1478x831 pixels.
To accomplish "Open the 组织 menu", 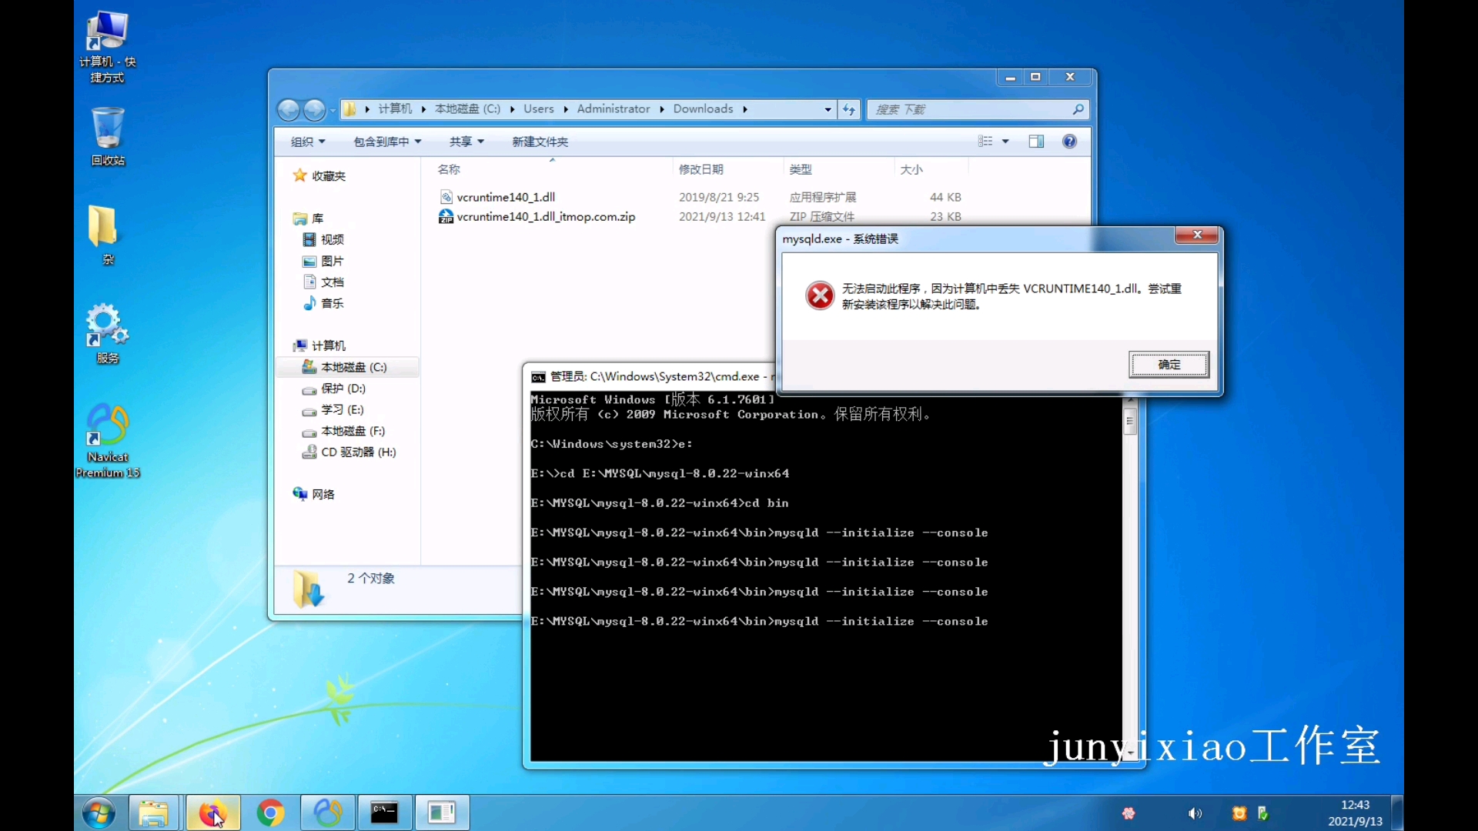I will (x=306, y=142).
